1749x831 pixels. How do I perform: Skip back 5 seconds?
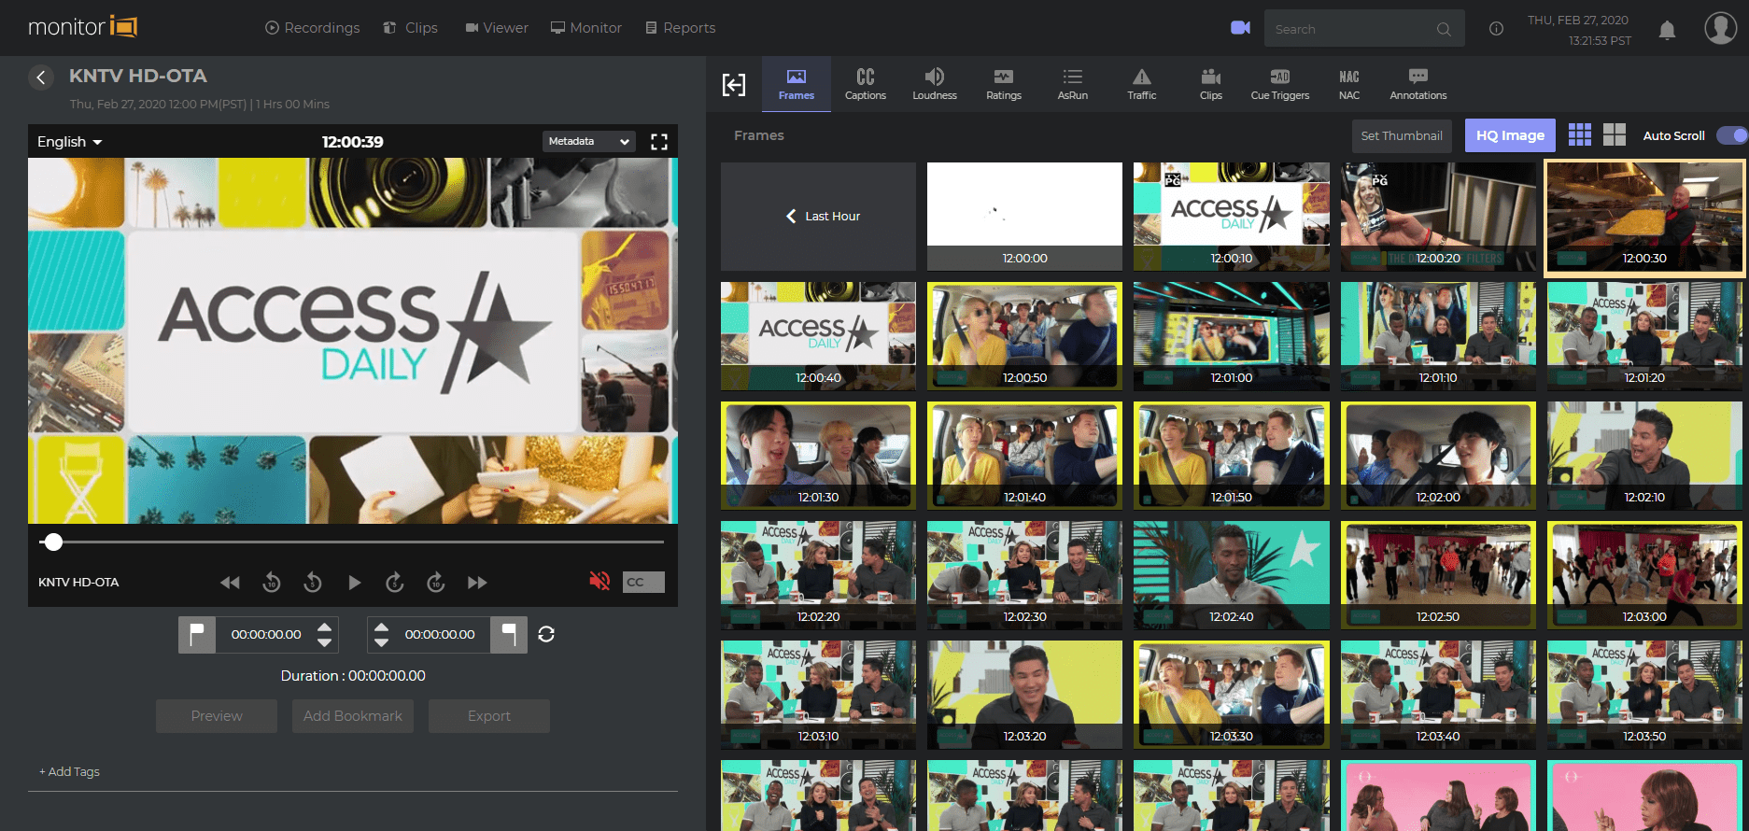(313, 583)
